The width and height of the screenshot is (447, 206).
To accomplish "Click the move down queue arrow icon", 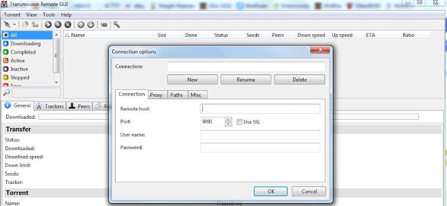I will click(x=91, y=25).
